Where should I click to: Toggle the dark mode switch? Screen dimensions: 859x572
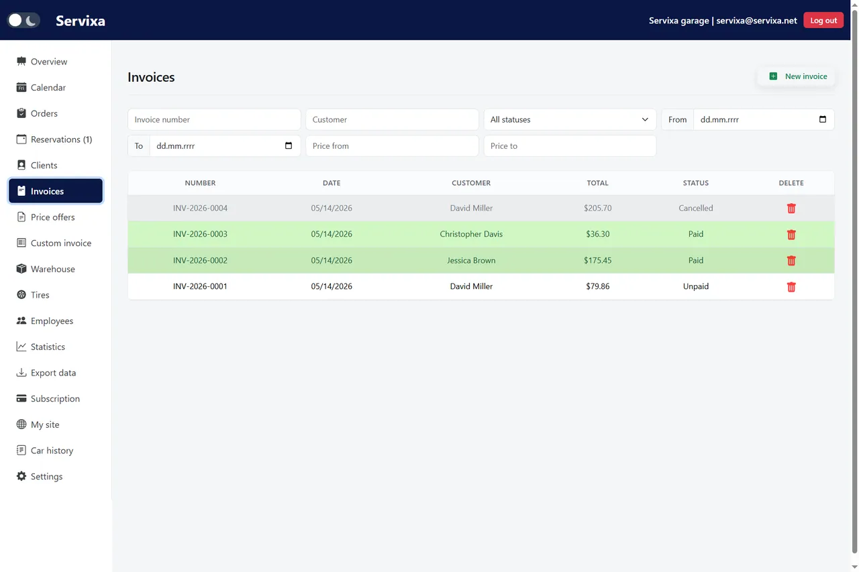23,20
